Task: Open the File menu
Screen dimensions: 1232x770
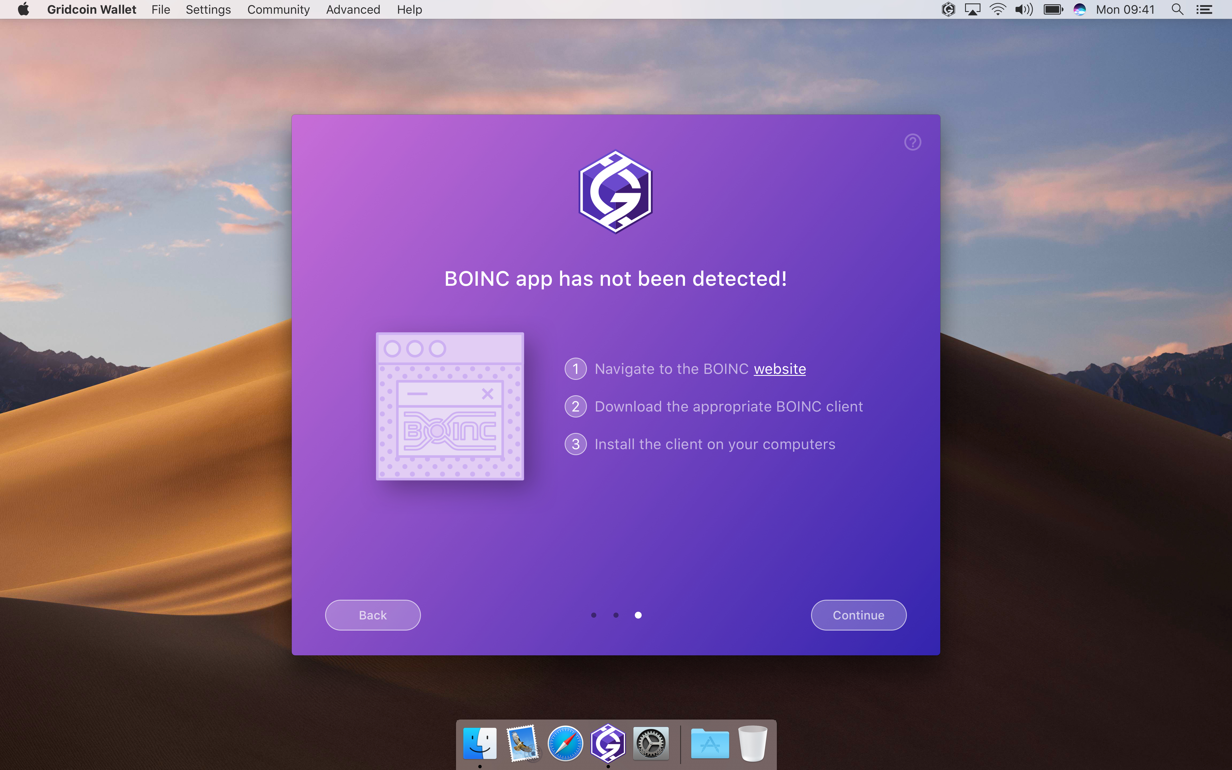Action: click(x=161, y=10)
